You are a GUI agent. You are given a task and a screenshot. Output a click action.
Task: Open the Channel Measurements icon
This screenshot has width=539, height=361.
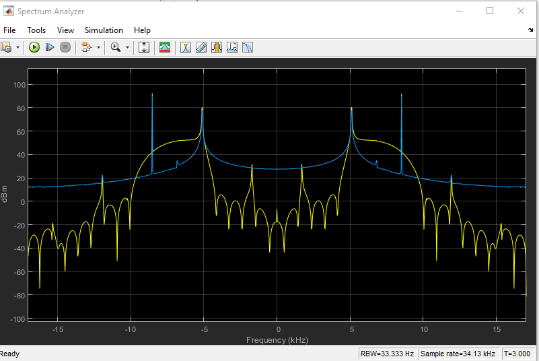[217, 47]
